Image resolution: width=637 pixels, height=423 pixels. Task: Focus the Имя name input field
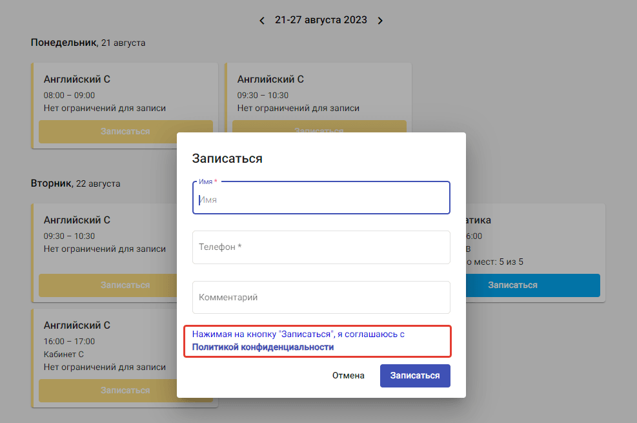click(321, 200)
